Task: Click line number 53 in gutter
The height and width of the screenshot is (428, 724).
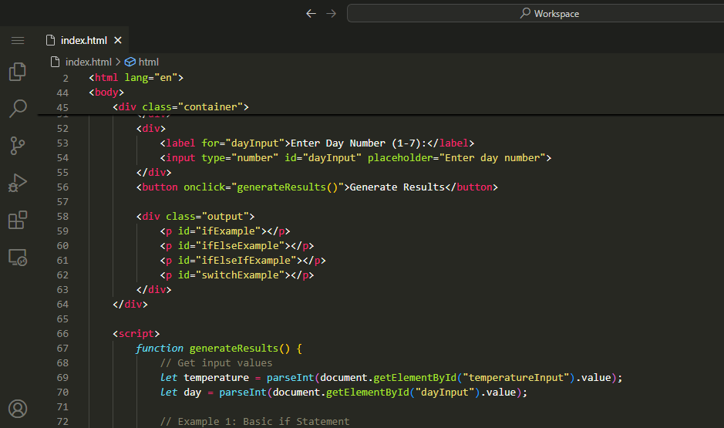Action: (x=62, y=143)
